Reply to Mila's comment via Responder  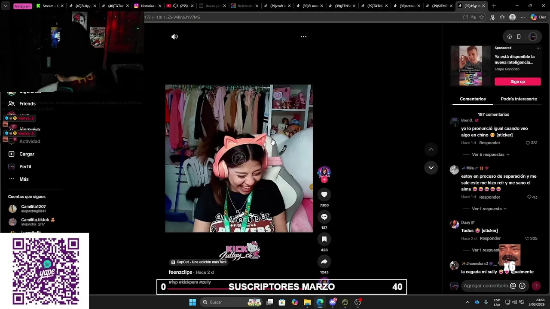[x=489, y=197]
